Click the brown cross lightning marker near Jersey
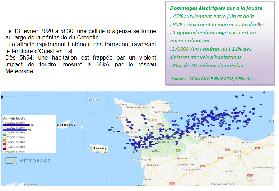Image resolution: width=279 pixels, height=191 pixels. [x=134, y=152]
